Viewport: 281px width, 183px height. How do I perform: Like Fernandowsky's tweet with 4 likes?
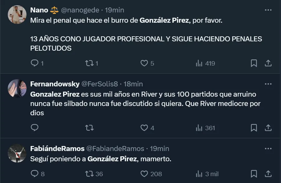(144, 128)
